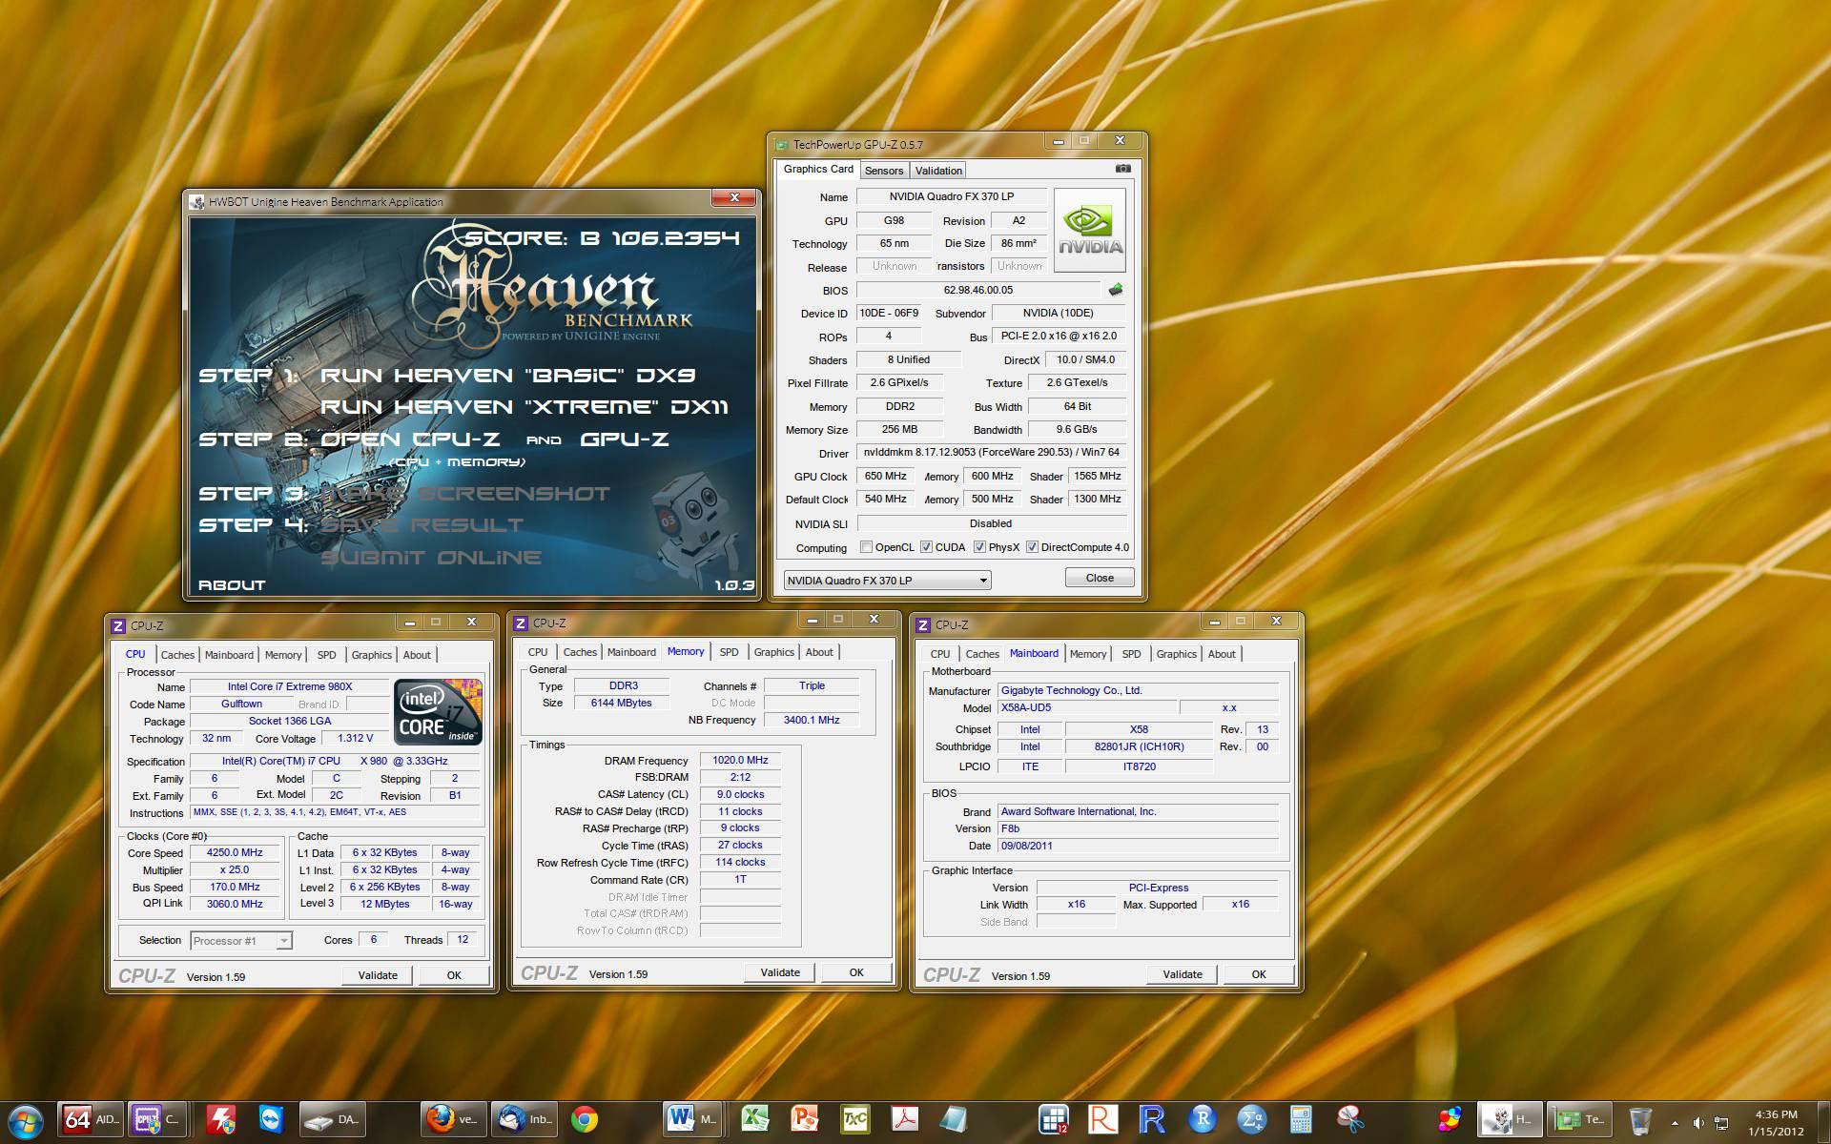Click the Intel Core i7 logo in CPU-Z
The height and width of the screenshot is (1144, 1831).
pyautogui.click(x=438, y=711)
